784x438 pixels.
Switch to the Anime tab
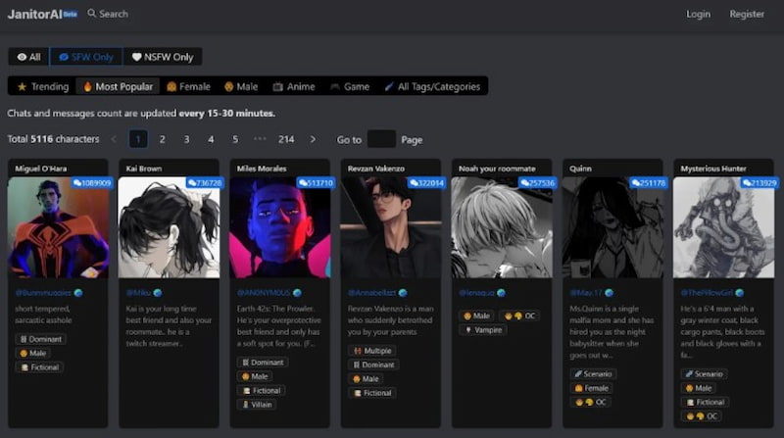(294, 86)
